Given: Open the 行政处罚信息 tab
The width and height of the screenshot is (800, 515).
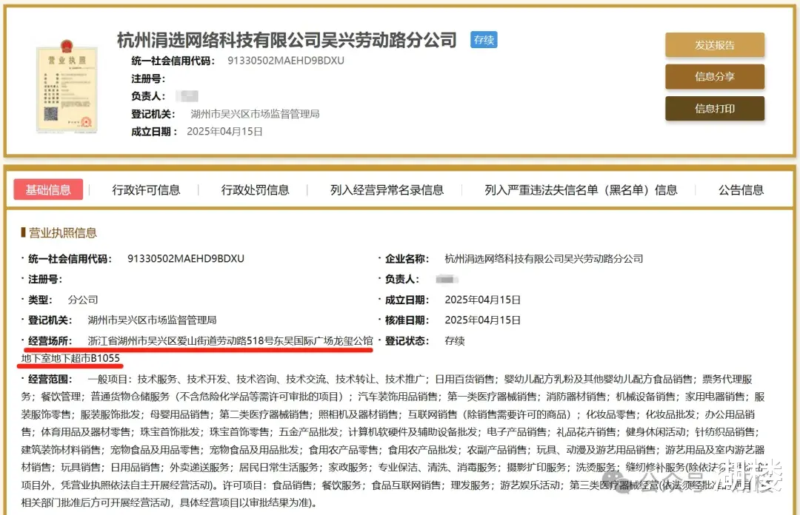Looking at the screenshot, I should click(x=255, y=190).
